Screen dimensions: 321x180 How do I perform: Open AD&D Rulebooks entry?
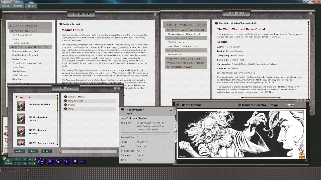20,75
